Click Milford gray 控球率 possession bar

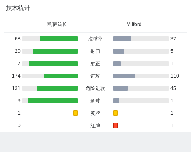(x=122, y=39)
